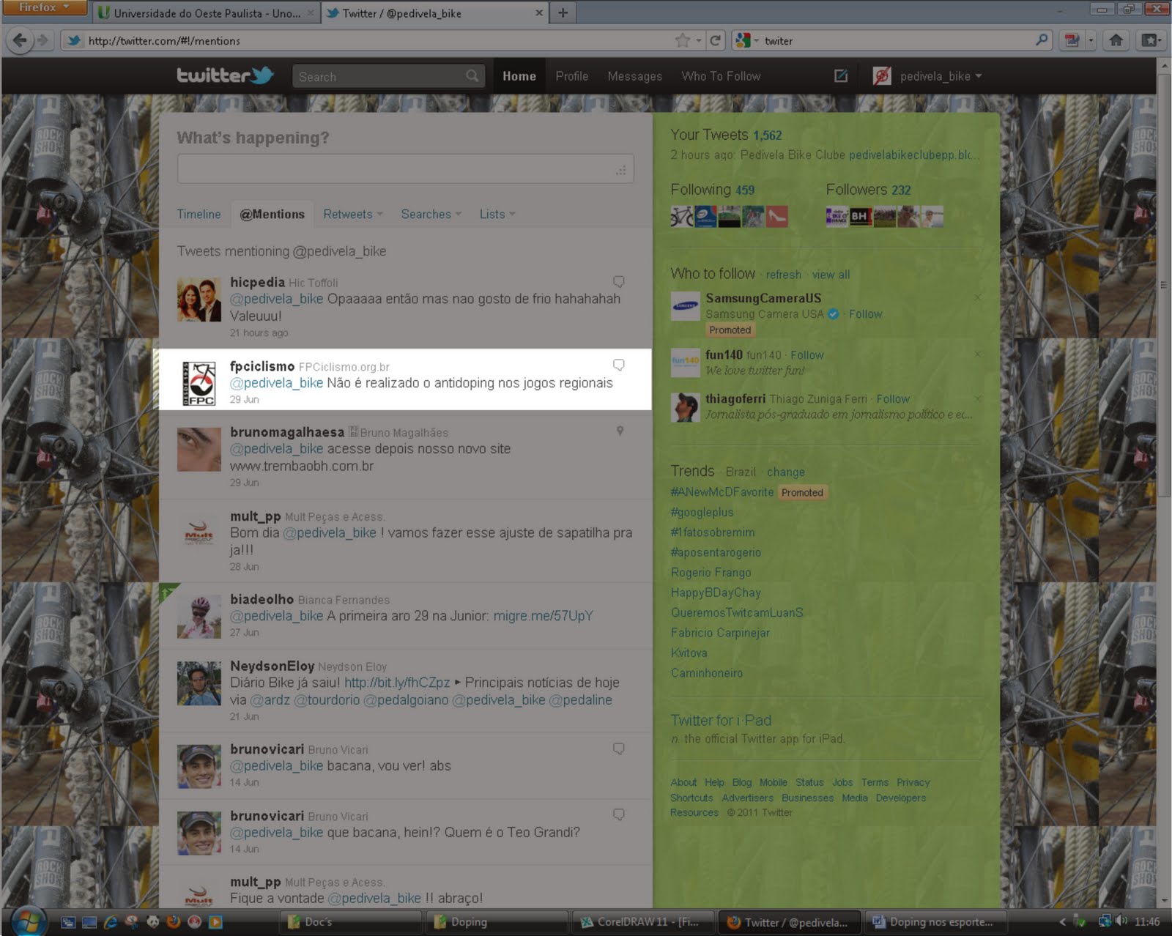Open Who To Follow nav item

(722, 76)
